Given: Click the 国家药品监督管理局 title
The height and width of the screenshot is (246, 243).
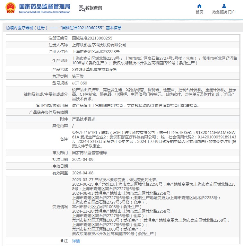Looking at the screenshot, I should point(45,7).
